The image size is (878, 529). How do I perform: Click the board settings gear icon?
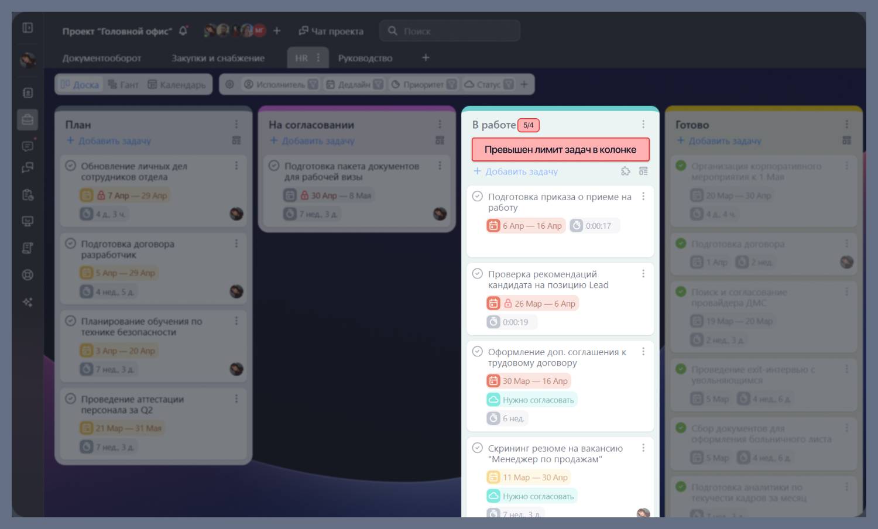(229, 84)
